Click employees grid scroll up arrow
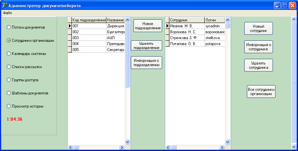 pyautogui.click(x=227, y=20)
